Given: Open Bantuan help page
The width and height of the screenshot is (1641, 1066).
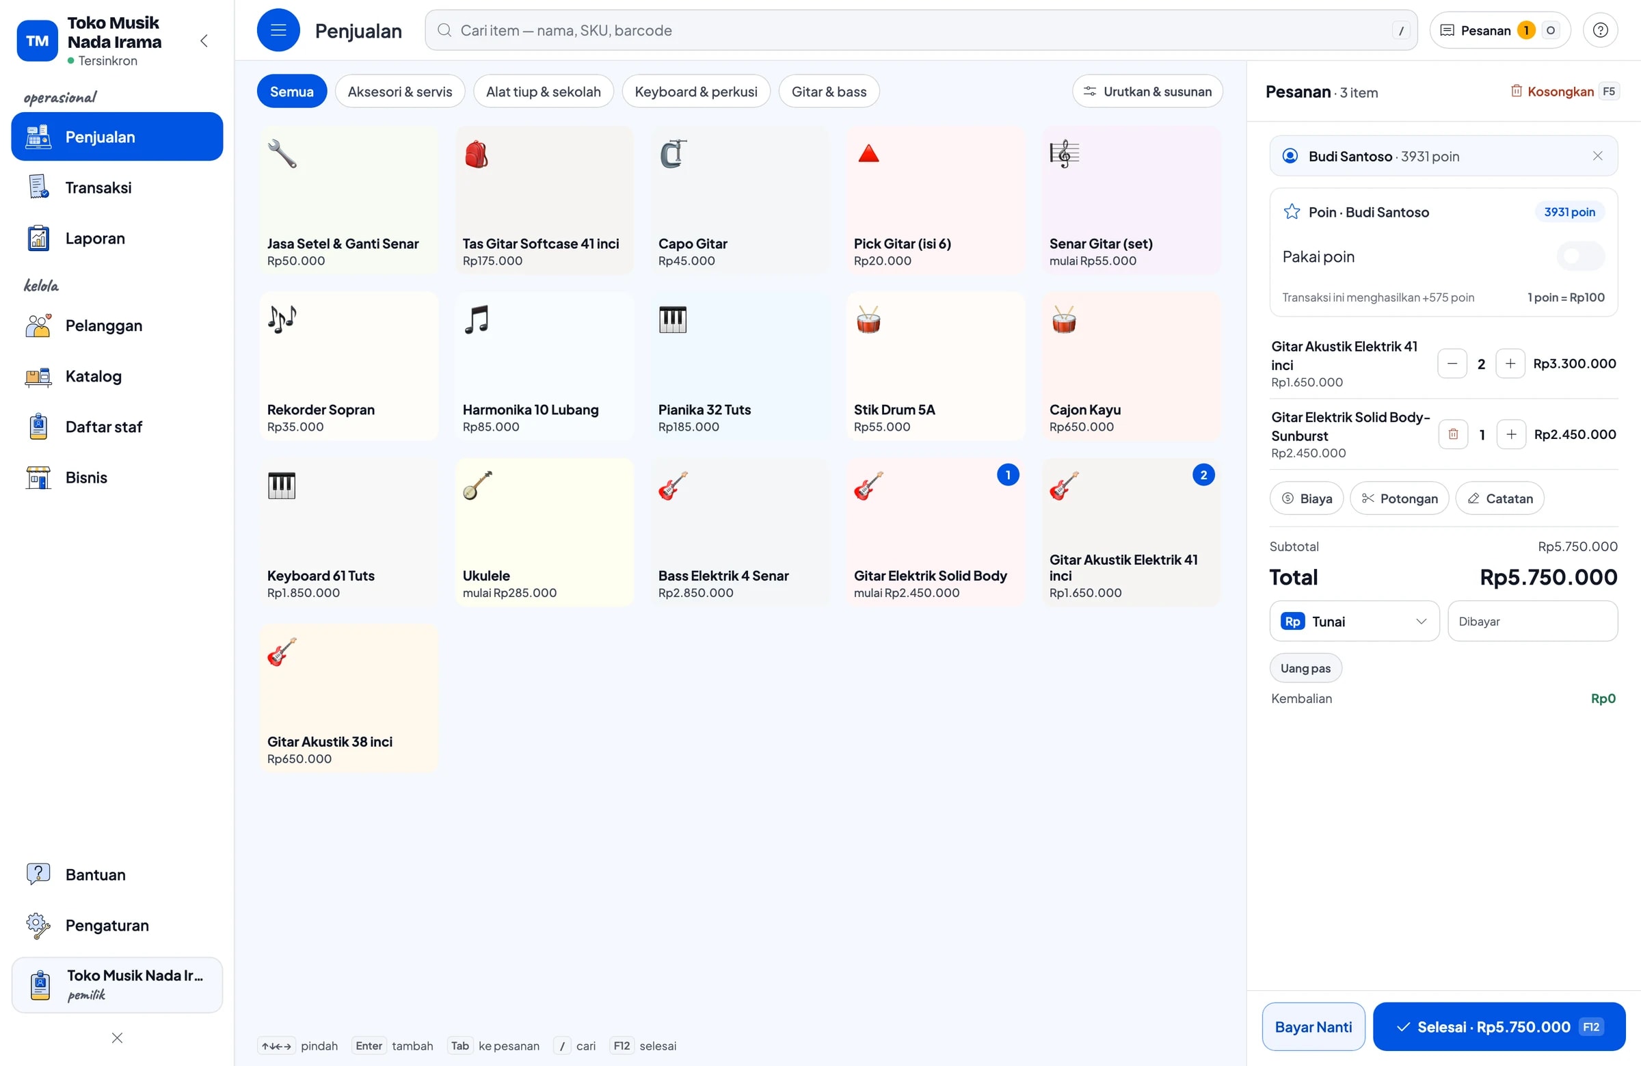Looking at the screenshot, I should [x=117, y=875].
